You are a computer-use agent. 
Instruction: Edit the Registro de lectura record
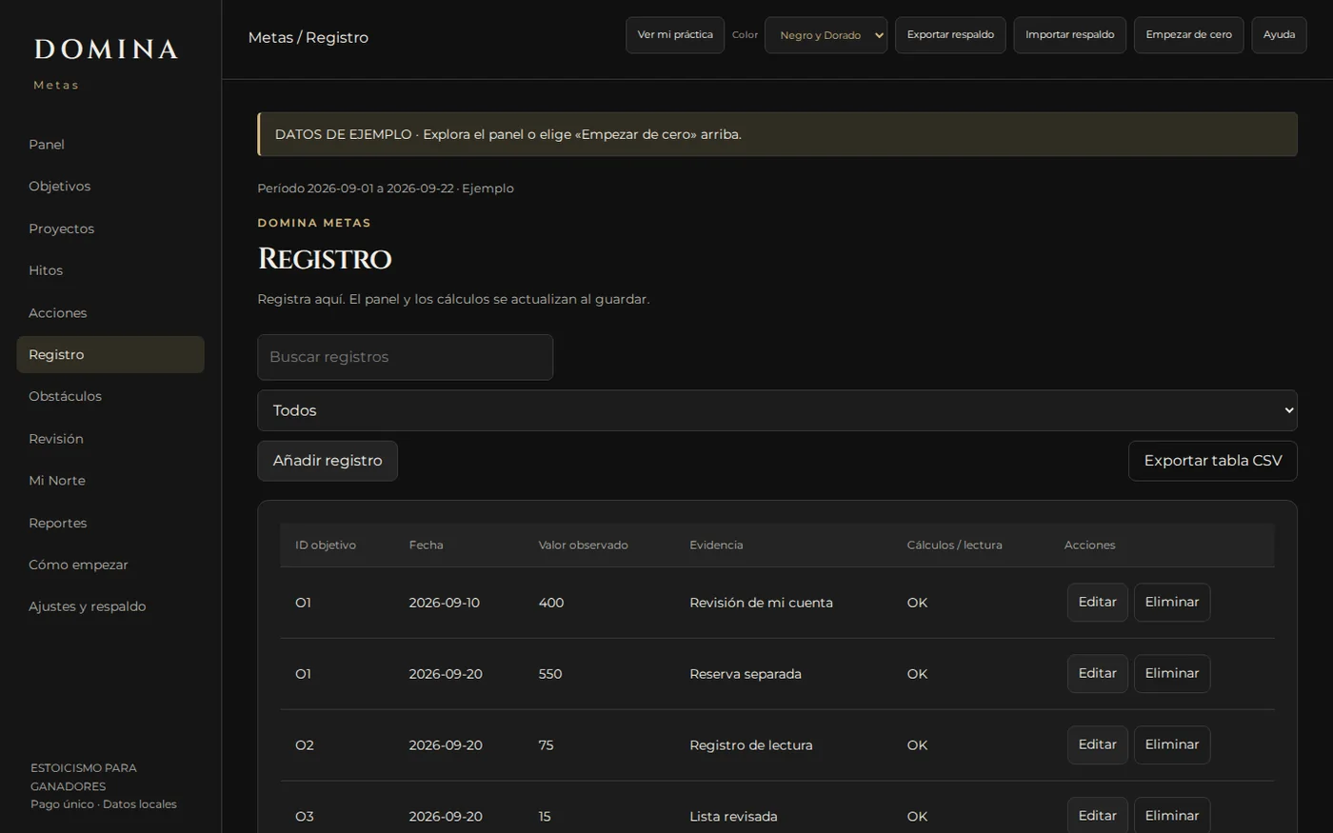(1097, 745)
